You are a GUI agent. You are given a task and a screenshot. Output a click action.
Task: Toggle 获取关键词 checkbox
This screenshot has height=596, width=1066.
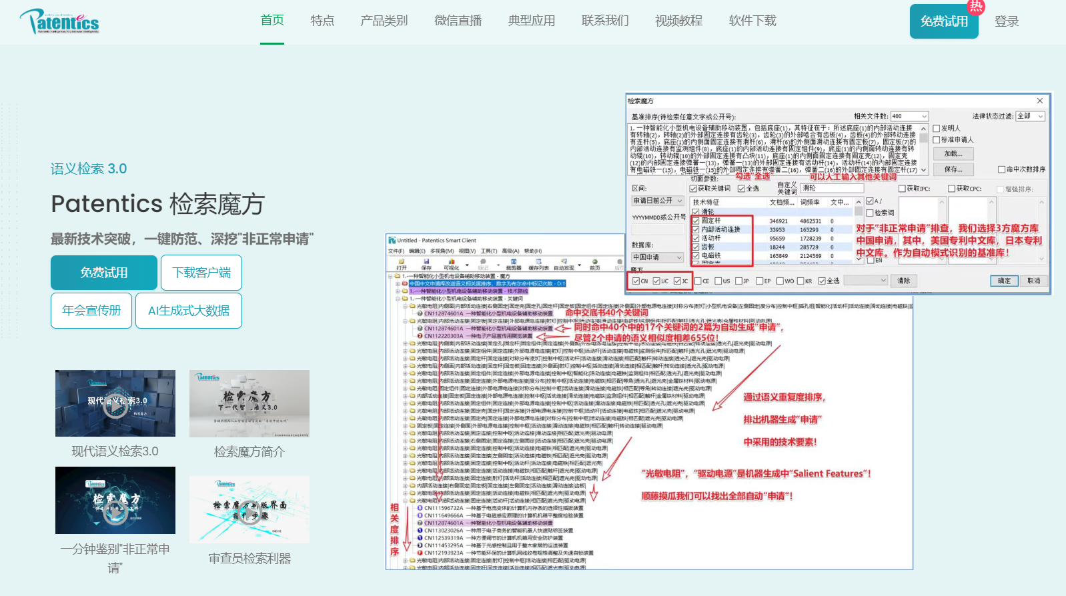pos(693,189)
